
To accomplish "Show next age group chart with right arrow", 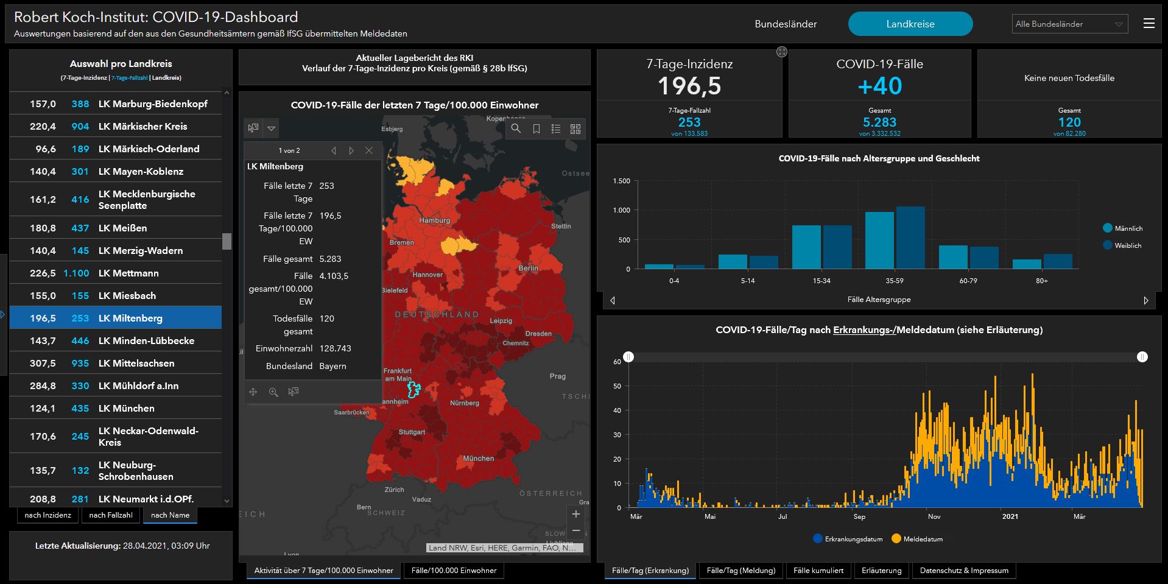I will click(1145, 300).
